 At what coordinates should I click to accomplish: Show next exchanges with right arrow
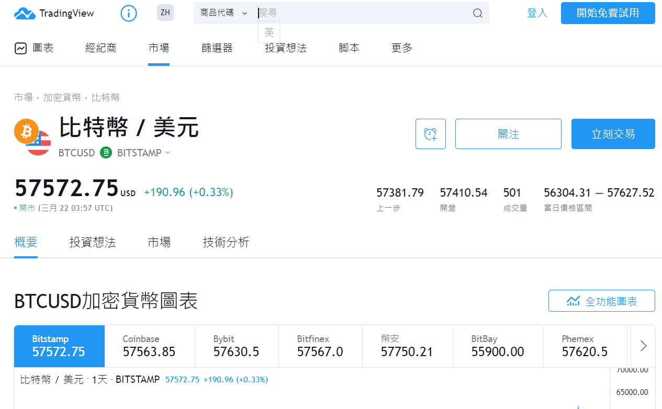644,346
